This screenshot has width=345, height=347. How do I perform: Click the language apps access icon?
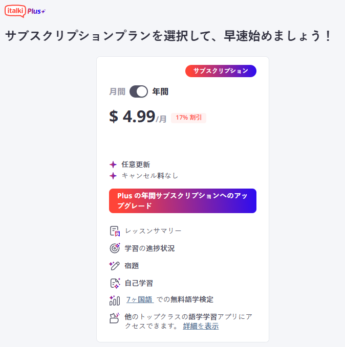click(115, 318)
